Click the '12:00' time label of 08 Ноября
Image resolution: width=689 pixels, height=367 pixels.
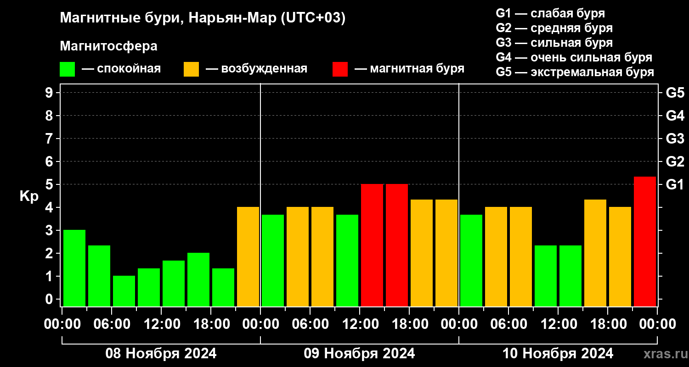coord(161,324)
